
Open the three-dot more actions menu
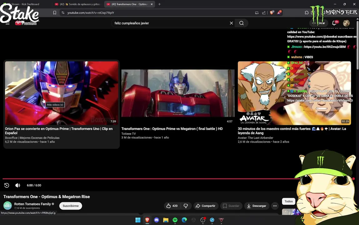click(275, 206)
